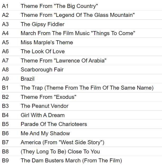Click America from "West Side Story"
This screenshot has width=162, height=165.
(63, 143)
